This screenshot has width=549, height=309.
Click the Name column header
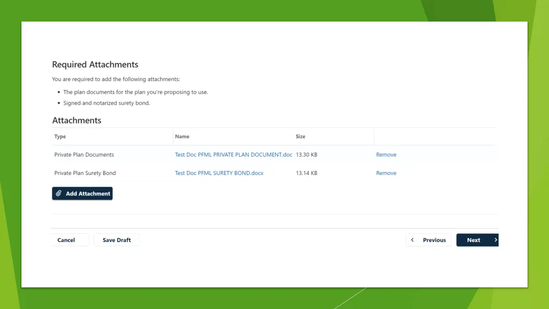pyautogui.click(x=182, y=137)
